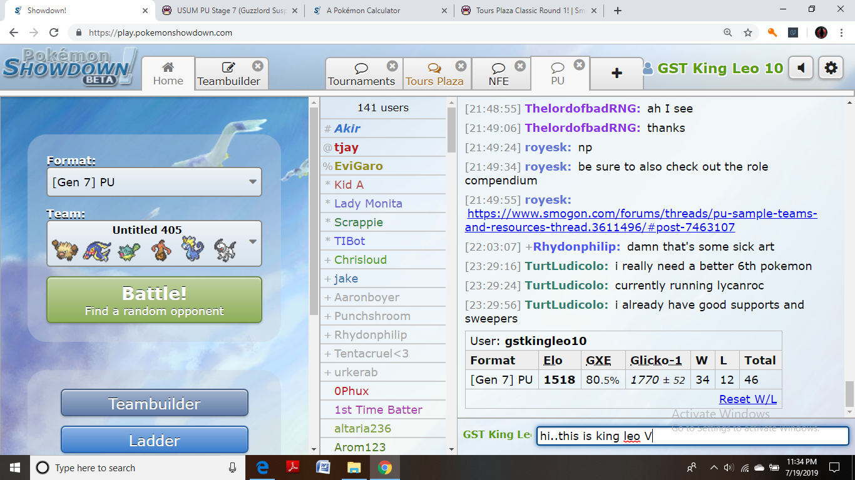Go back with browser back arrow
Viewport: 855px width, 480px height.
(x=14, y=32)
